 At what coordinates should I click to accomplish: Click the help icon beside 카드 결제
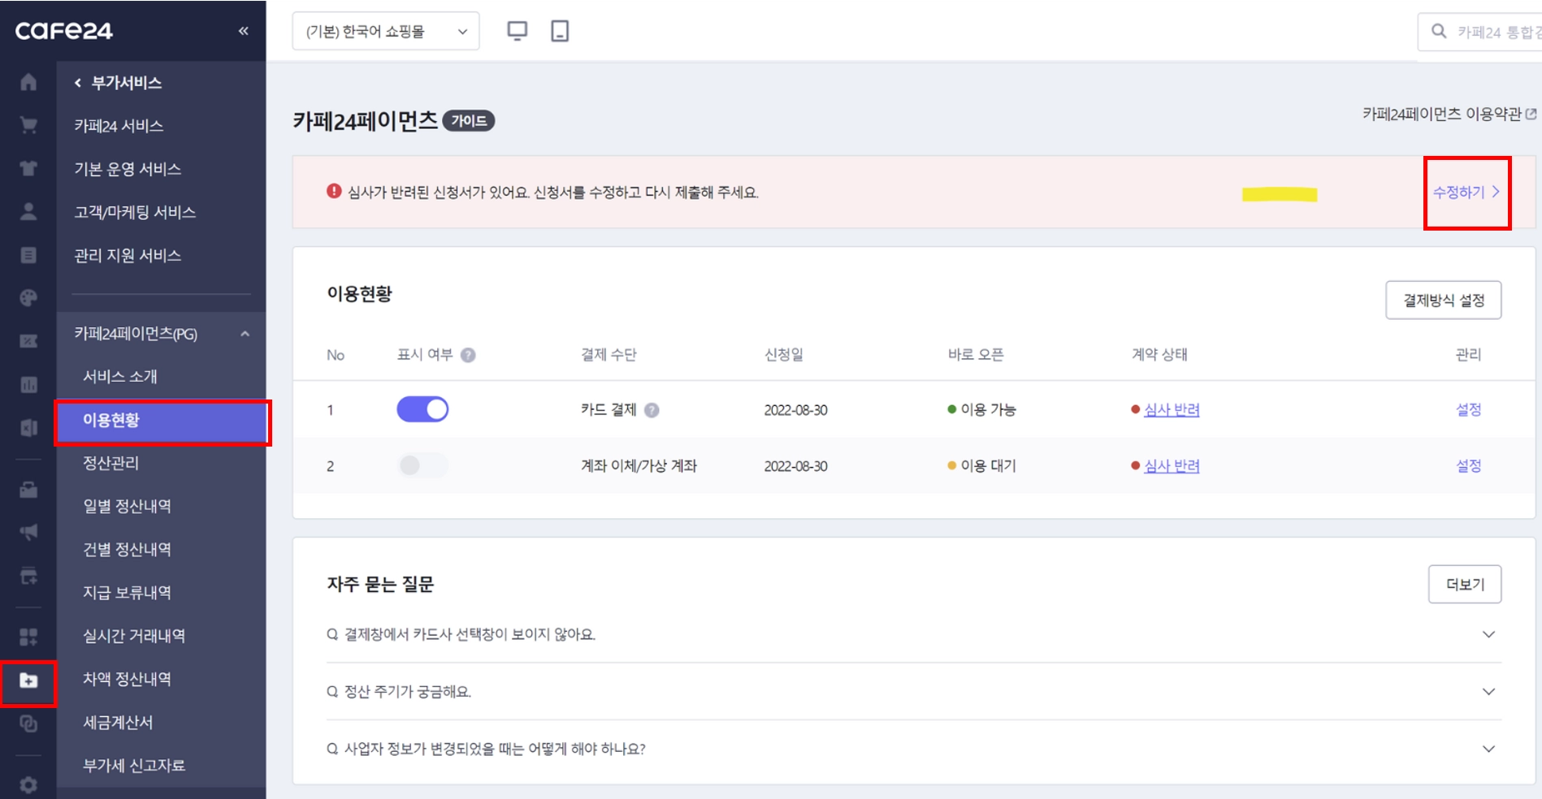pos(652,410)
